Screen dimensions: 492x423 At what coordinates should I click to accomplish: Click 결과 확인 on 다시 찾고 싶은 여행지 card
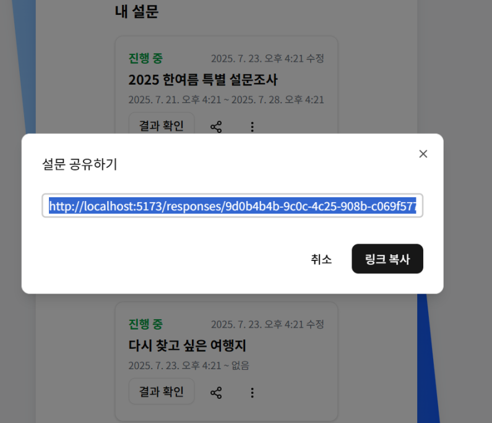[162, 391]
